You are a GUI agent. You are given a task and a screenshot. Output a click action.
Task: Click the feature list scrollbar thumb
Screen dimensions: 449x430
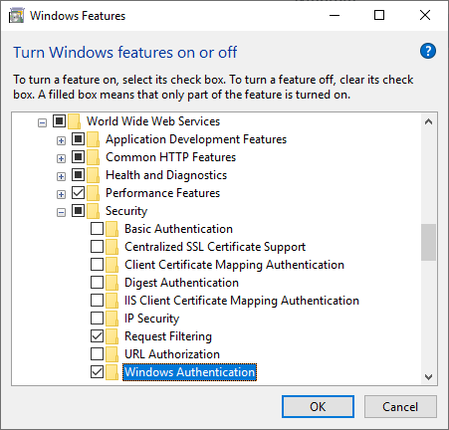[x=428, y=242]
